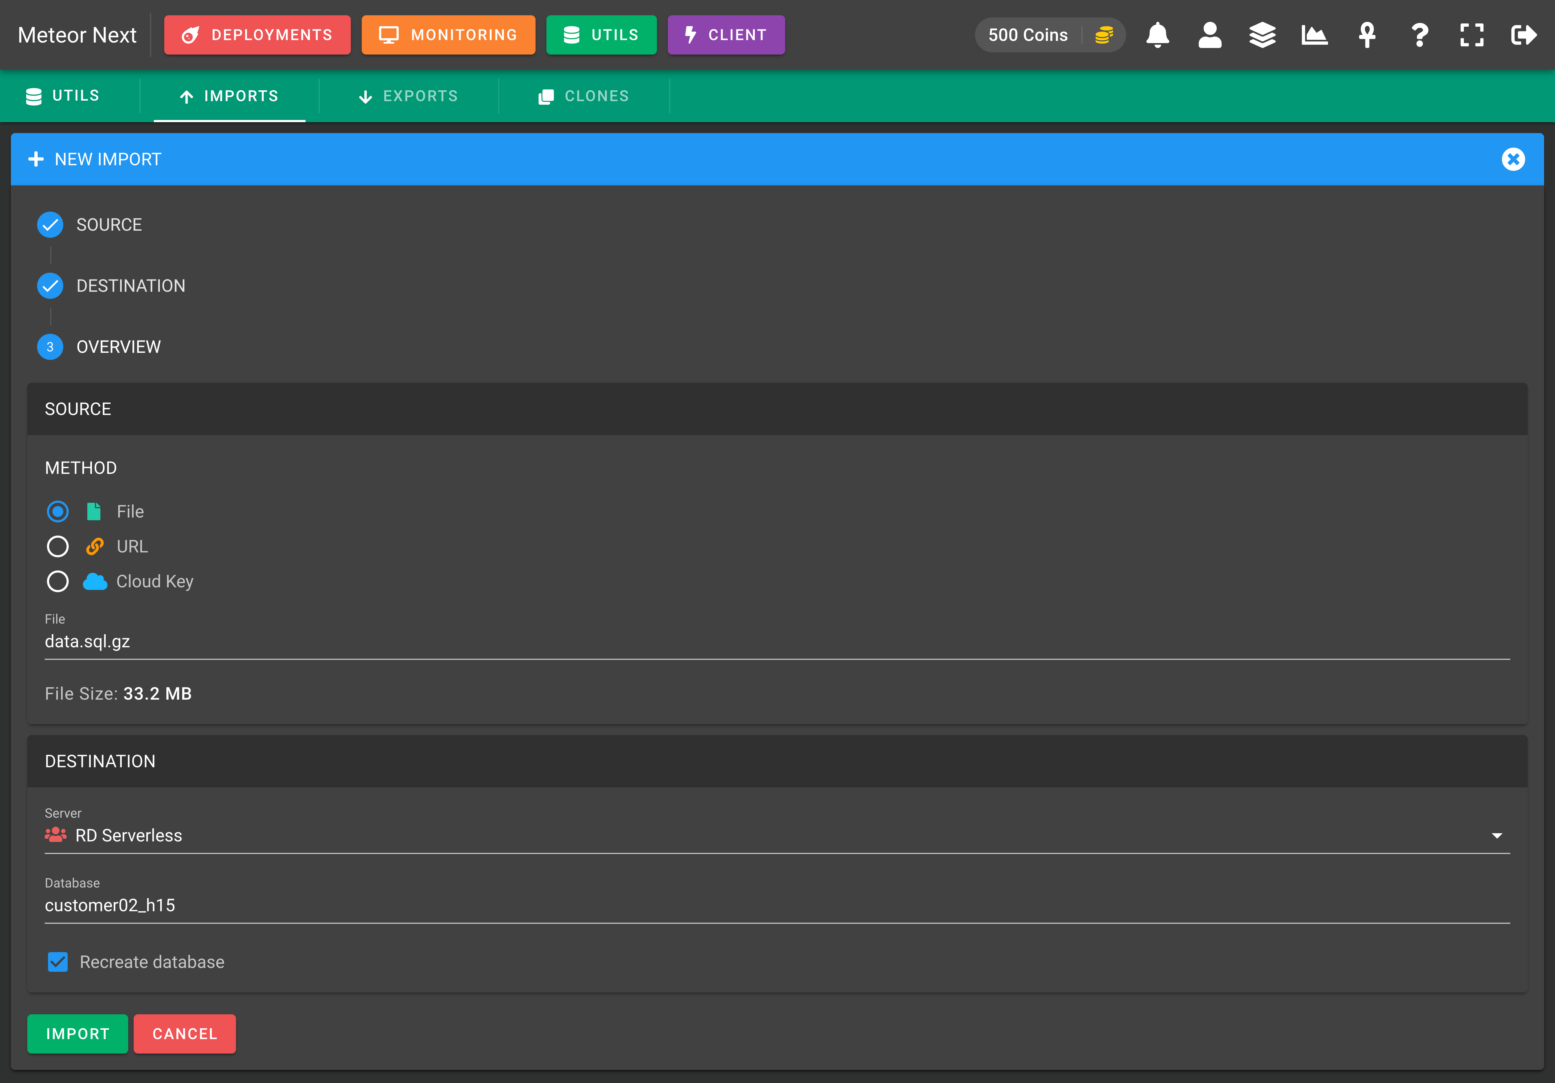Click the Source step checkmark circle
The height and width of the screenshot is (1083, 1555).
point(50,225)
